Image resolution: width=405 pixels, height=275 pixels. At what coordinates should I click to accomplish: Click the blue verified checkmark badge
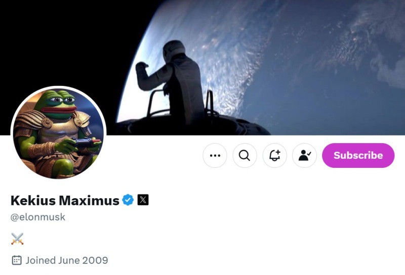click(128, 200)
